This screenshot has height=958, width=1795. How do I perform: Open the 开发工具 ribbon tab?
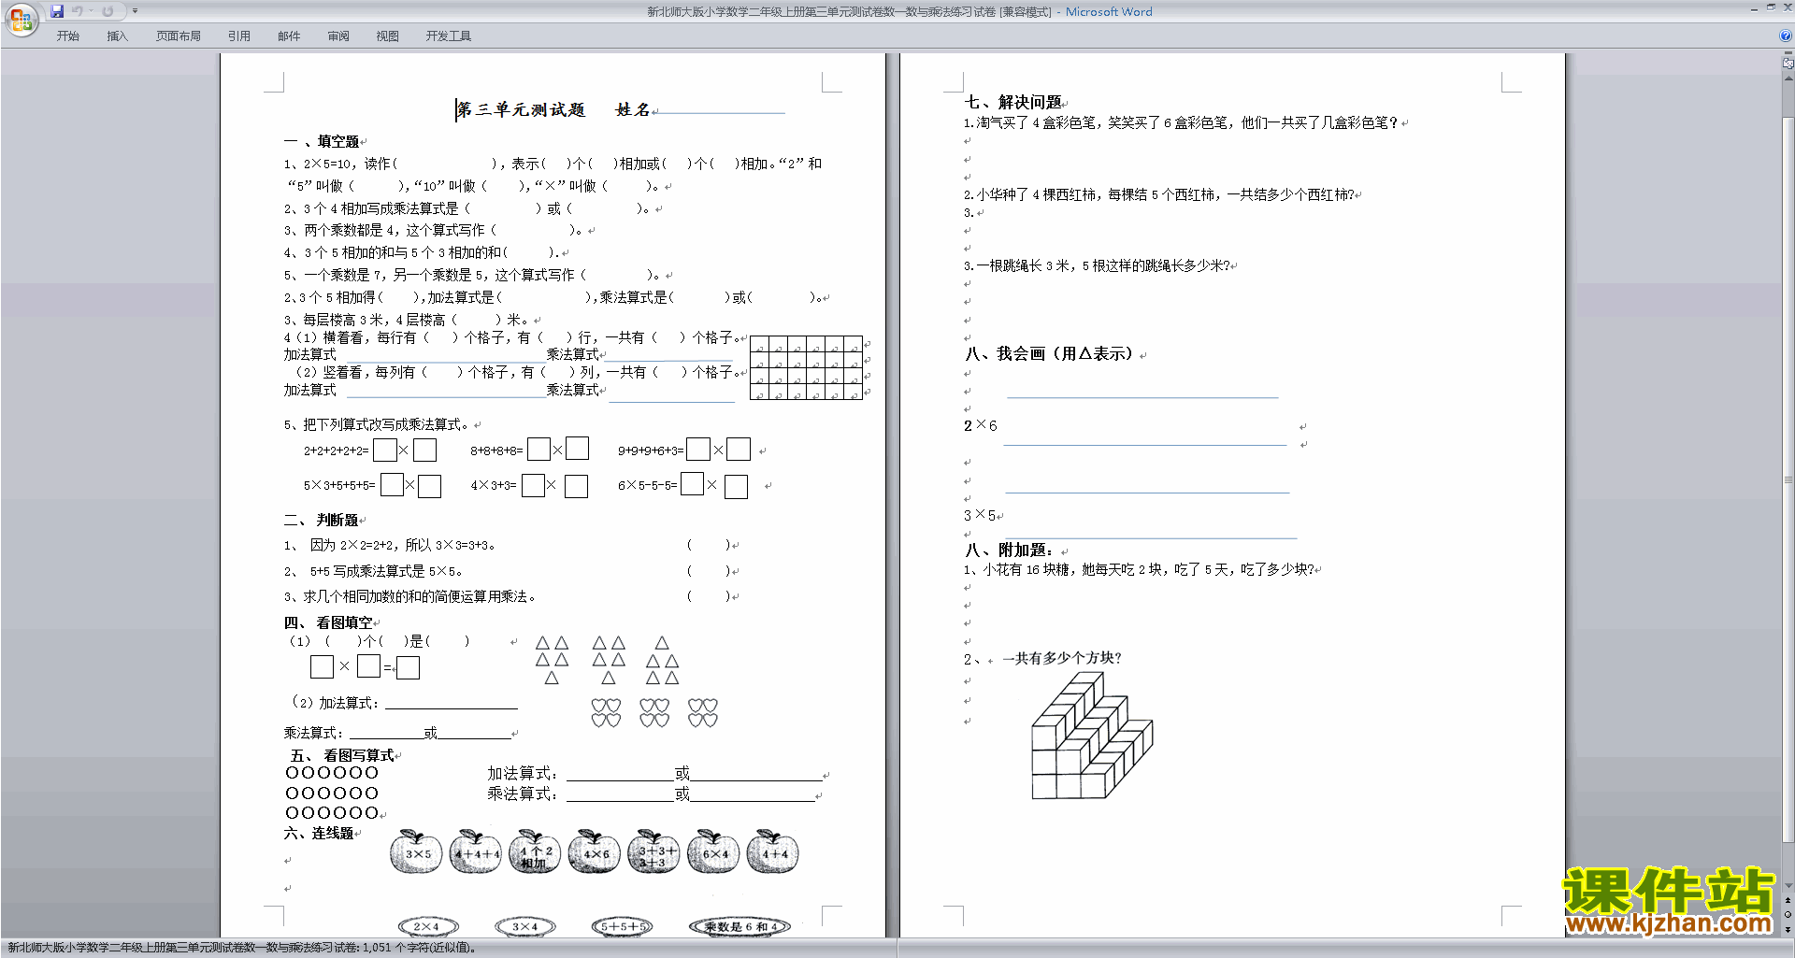pyautogui.click(x=449, y=36)
